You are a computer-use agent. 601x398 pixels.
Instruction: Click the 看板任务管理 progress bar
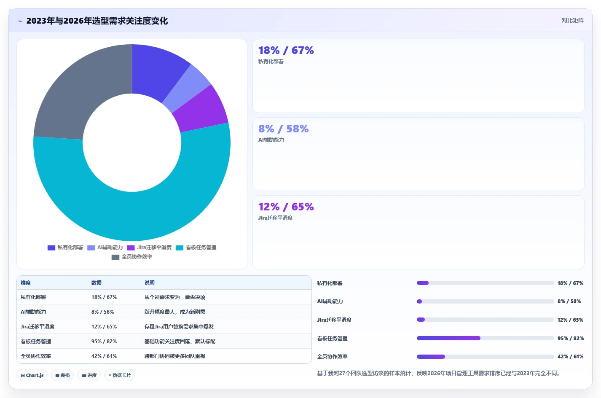485,338
